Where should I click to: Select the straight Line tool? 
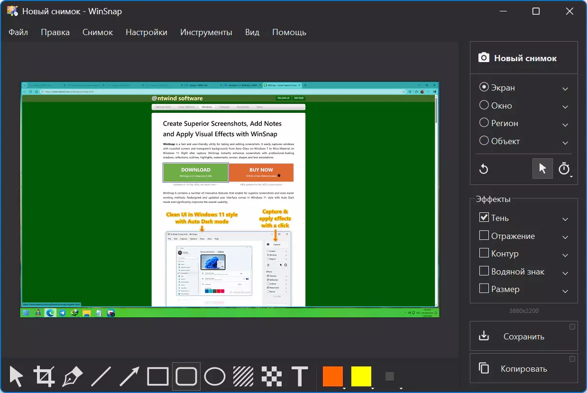[x=101, y=376]
